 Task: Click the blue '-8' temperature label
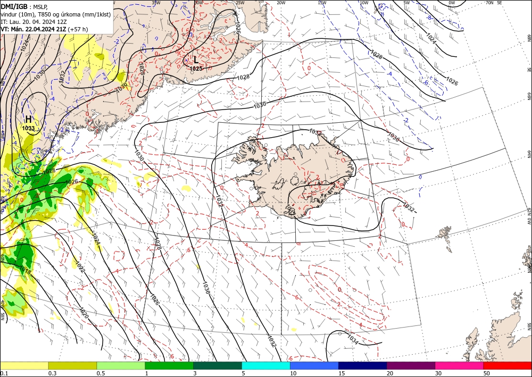click(429, 18)
